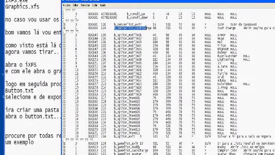Click the b_serverlist_exit entry
Viewport: 275px width, 155px height.
pyautogui.click(x=128, y=25)
